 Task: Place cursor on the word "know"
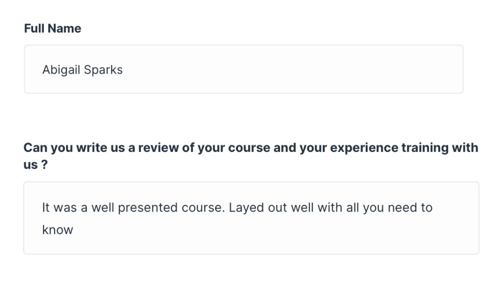57,230
